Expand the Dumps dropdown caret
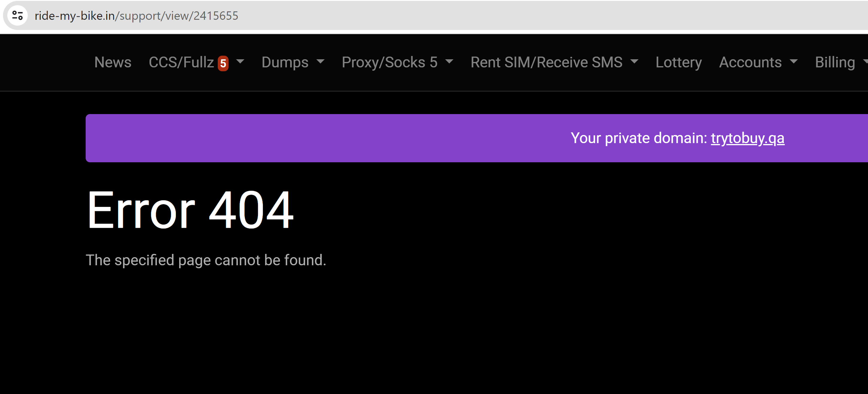The height and width of the screenshot is (394, 868). pos(320,62)
